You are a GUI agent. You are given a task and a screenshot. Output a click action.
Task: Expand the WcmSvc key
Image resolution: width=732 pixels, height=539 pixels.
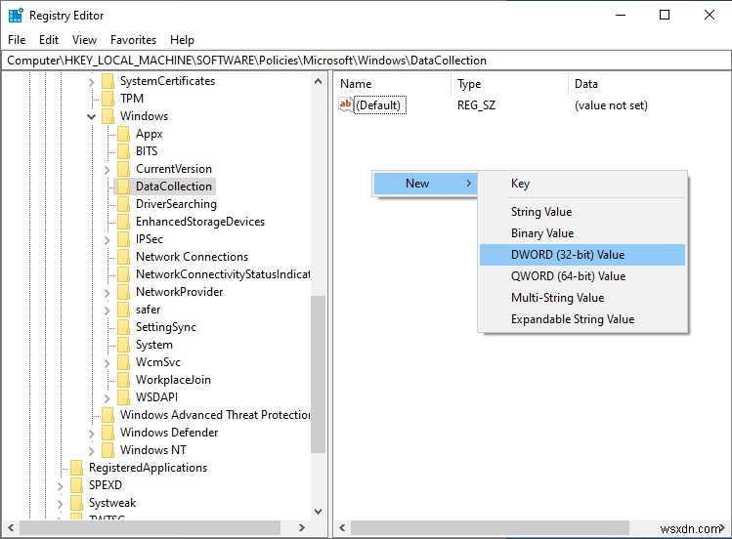pyautogui.click(x=108, y=363)
